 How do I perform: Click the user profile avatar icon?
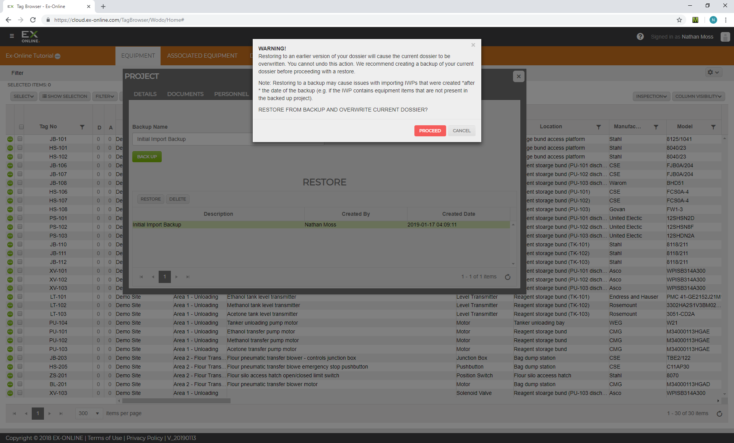725,37
